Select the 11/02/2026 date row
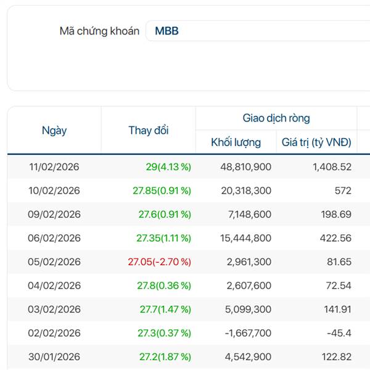 [54, 166]
